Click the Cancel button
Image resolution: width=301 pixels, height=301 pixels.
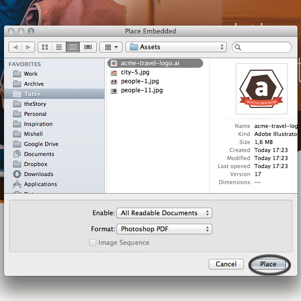coord(226,264)
